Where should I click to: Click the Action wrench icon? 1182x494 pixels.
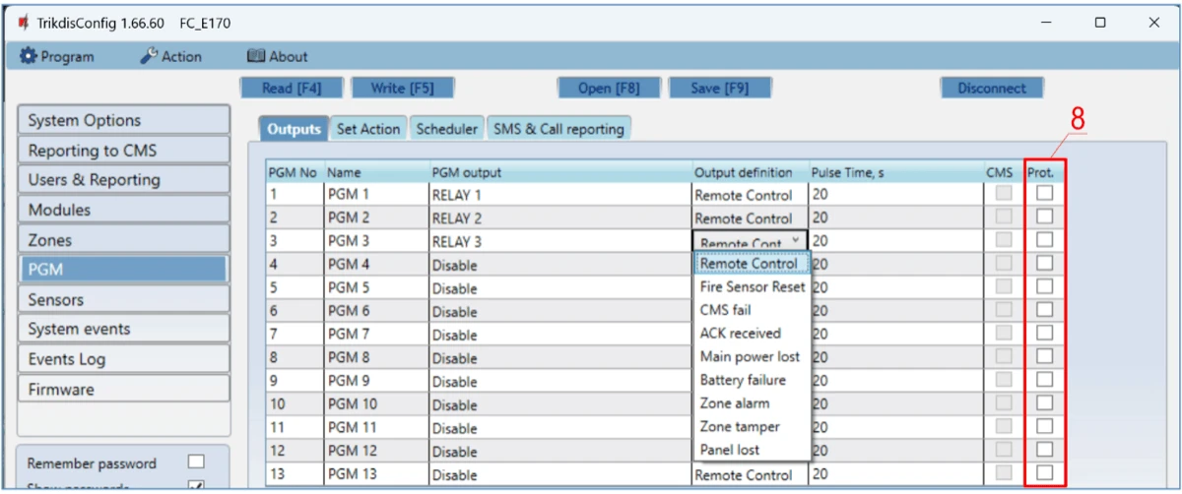149,56
